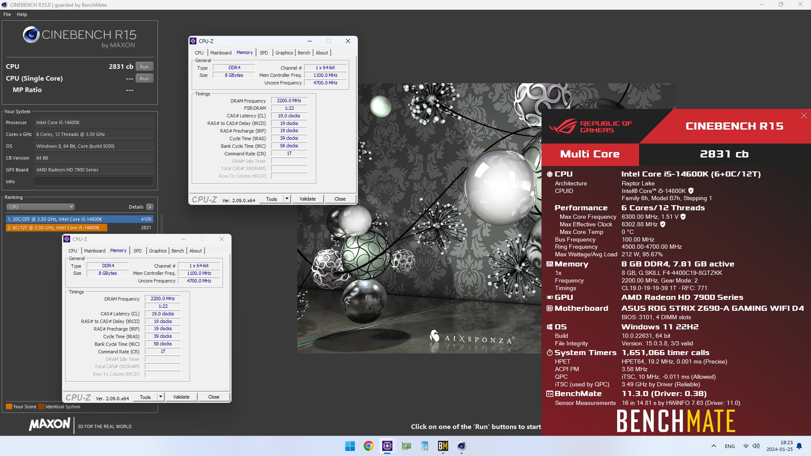Click the graphics card taskbar icon

point(406,446)
